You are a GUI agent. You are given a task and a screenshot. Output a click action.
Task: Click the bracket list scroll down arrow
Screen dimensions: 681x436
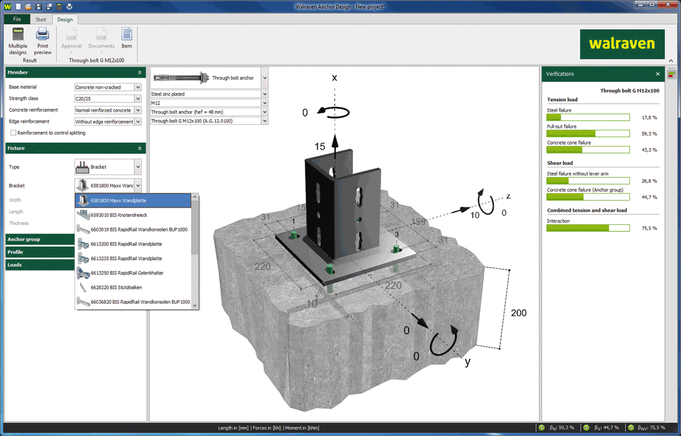(x=195, y=305)
